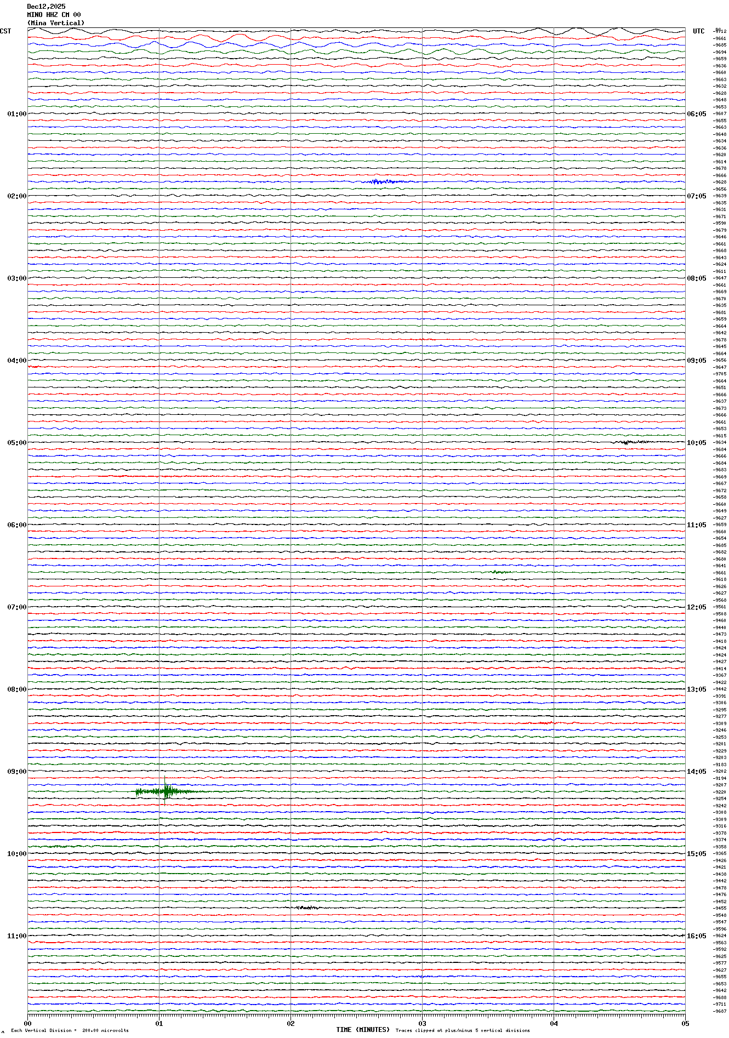The height and width of the screenshot is (1038, 729).
Task: Select the 01:00 CST time label
Action: point(16,114)
